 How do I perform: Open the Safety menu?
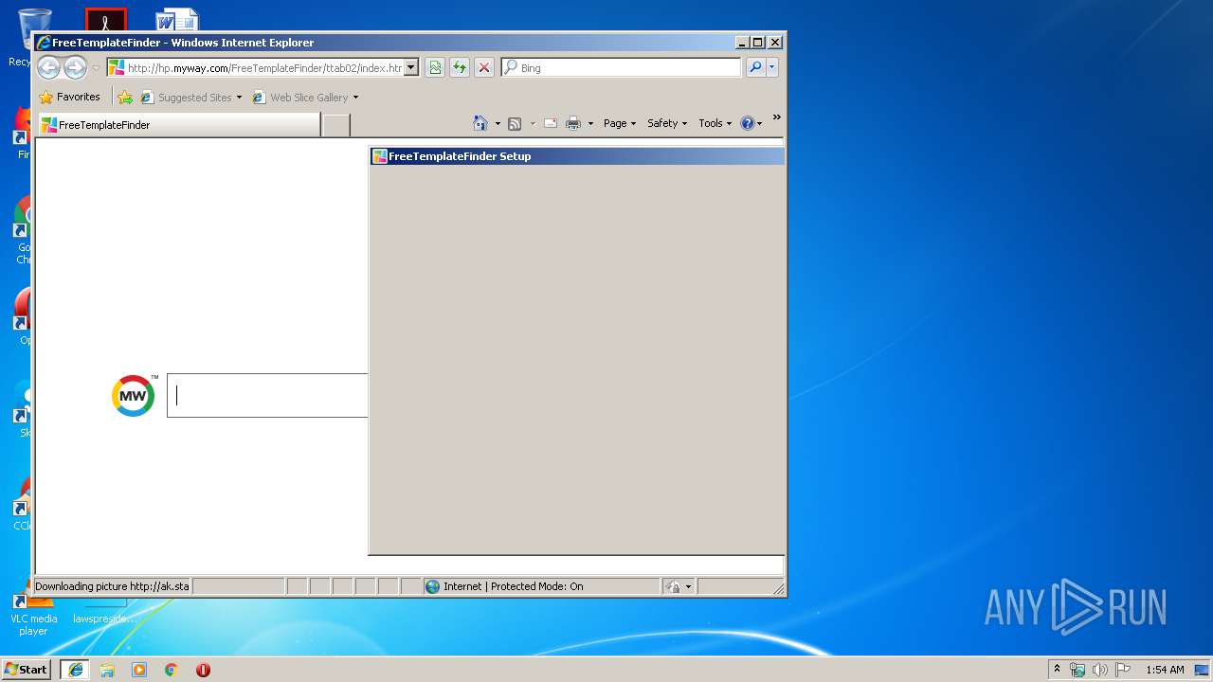[x=667, y=123]
